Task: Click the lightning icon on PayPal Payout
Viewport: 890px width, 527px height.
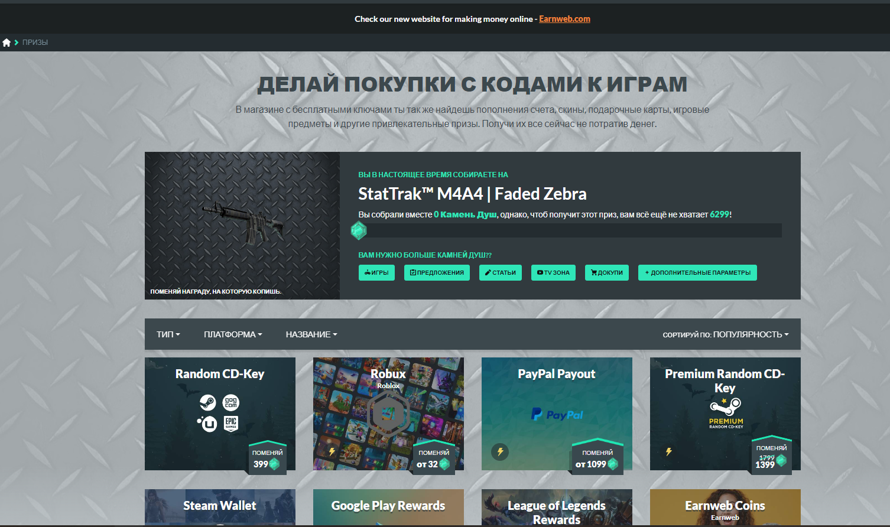Action: [500, 452]
